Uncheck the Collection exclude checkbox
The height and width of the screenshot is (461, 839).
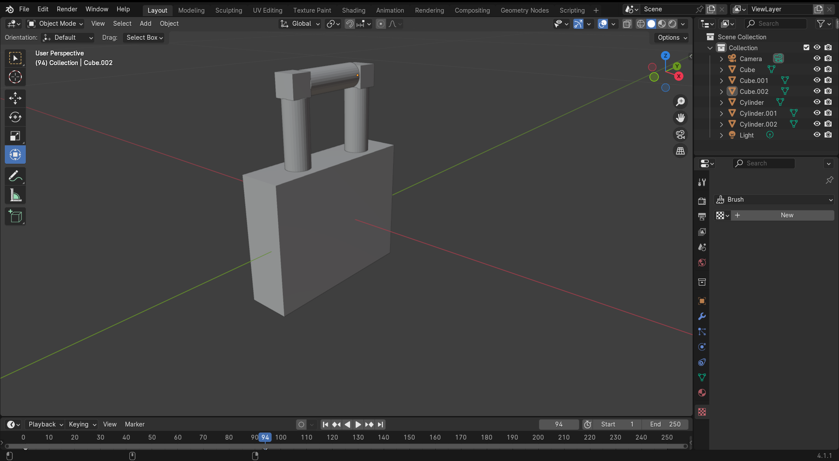tap(806, 48)
